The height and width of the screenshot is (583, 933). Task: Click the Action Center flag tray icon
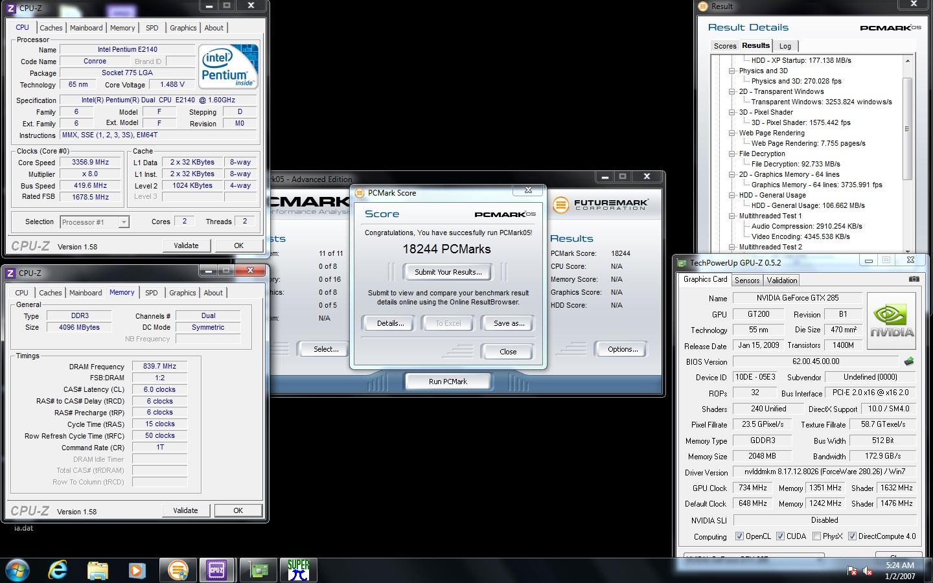click(x=851, y=571)
